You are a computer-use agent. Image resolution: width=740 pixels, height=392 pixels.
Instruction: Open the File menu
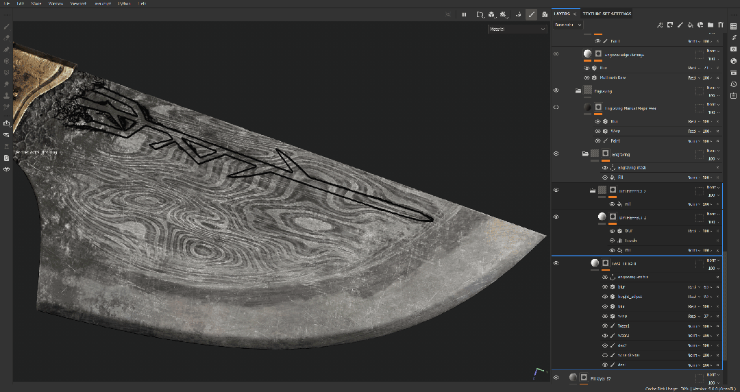(6, 3)
